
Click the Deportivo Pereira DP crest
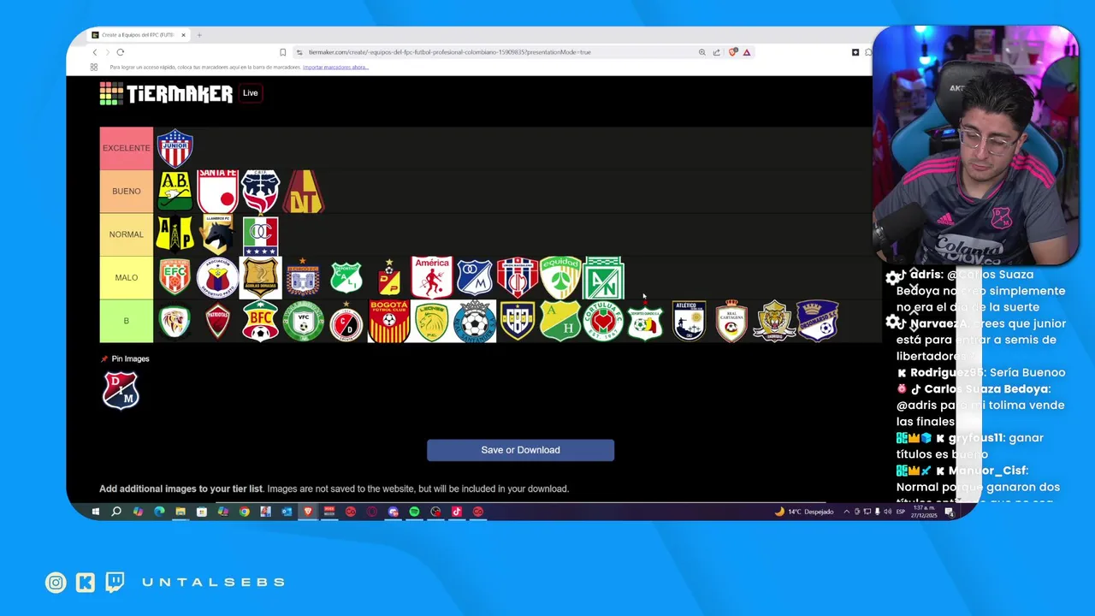tap(389, 277)
